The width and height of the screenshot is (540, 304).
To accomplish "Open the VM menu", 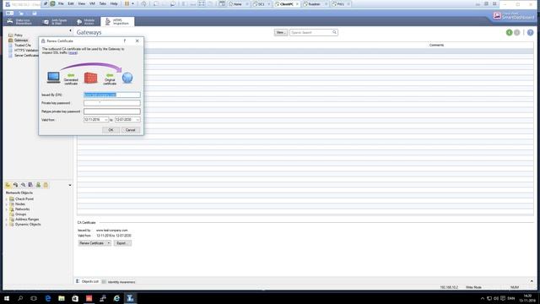I will point(92,3).
